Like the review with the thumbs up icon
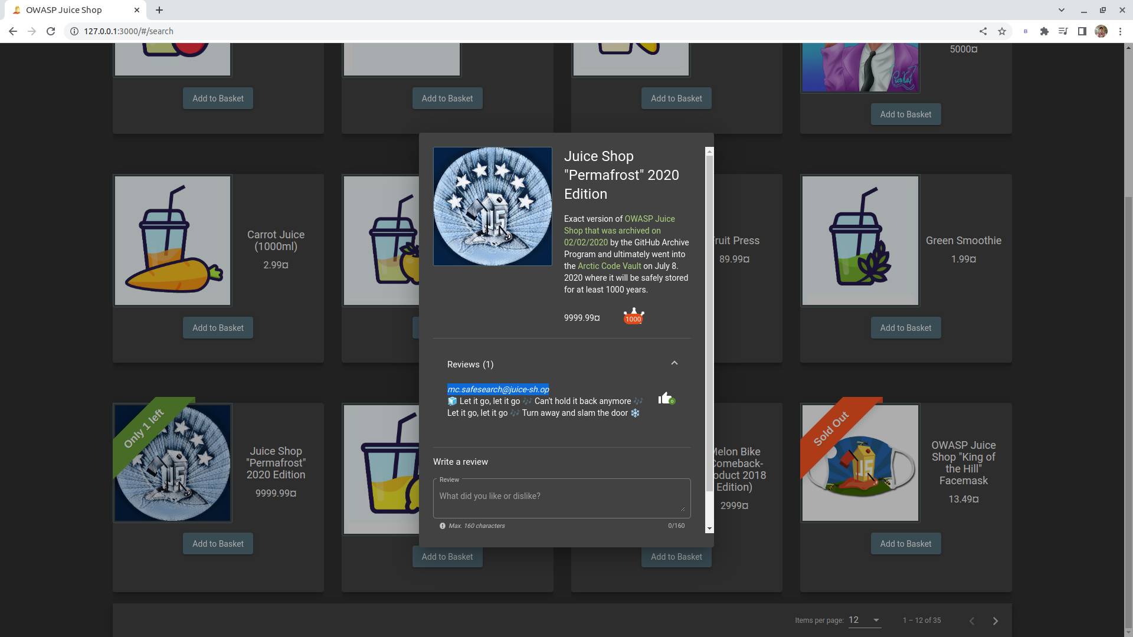This screenshot has width=1133, height=637. (x=666, y=398)
